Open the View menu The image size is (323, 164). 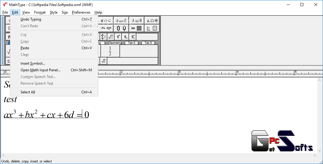26,12
